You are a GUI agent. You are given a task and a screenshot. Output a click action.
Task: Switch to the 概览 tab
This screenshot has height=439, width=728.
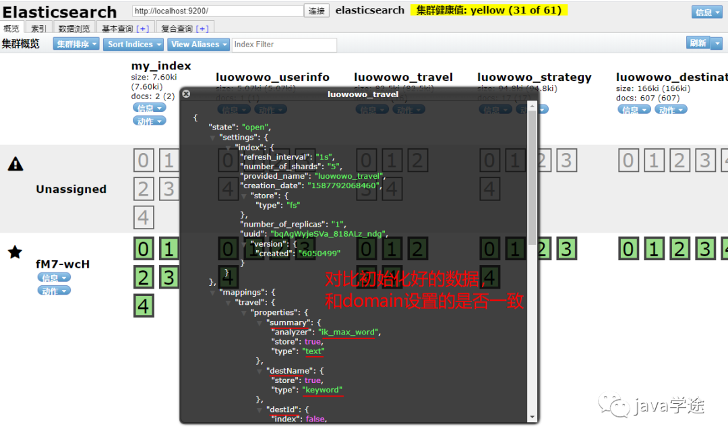pos(11,28)
